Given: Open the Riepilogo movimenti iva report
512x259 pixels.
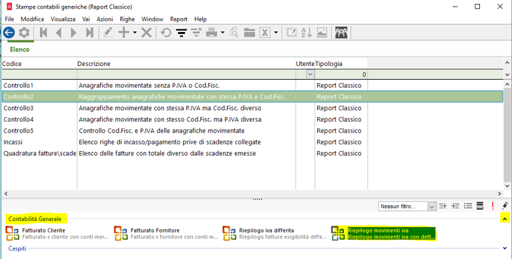Looking at the screenshot, I should (x=383, y=234).
